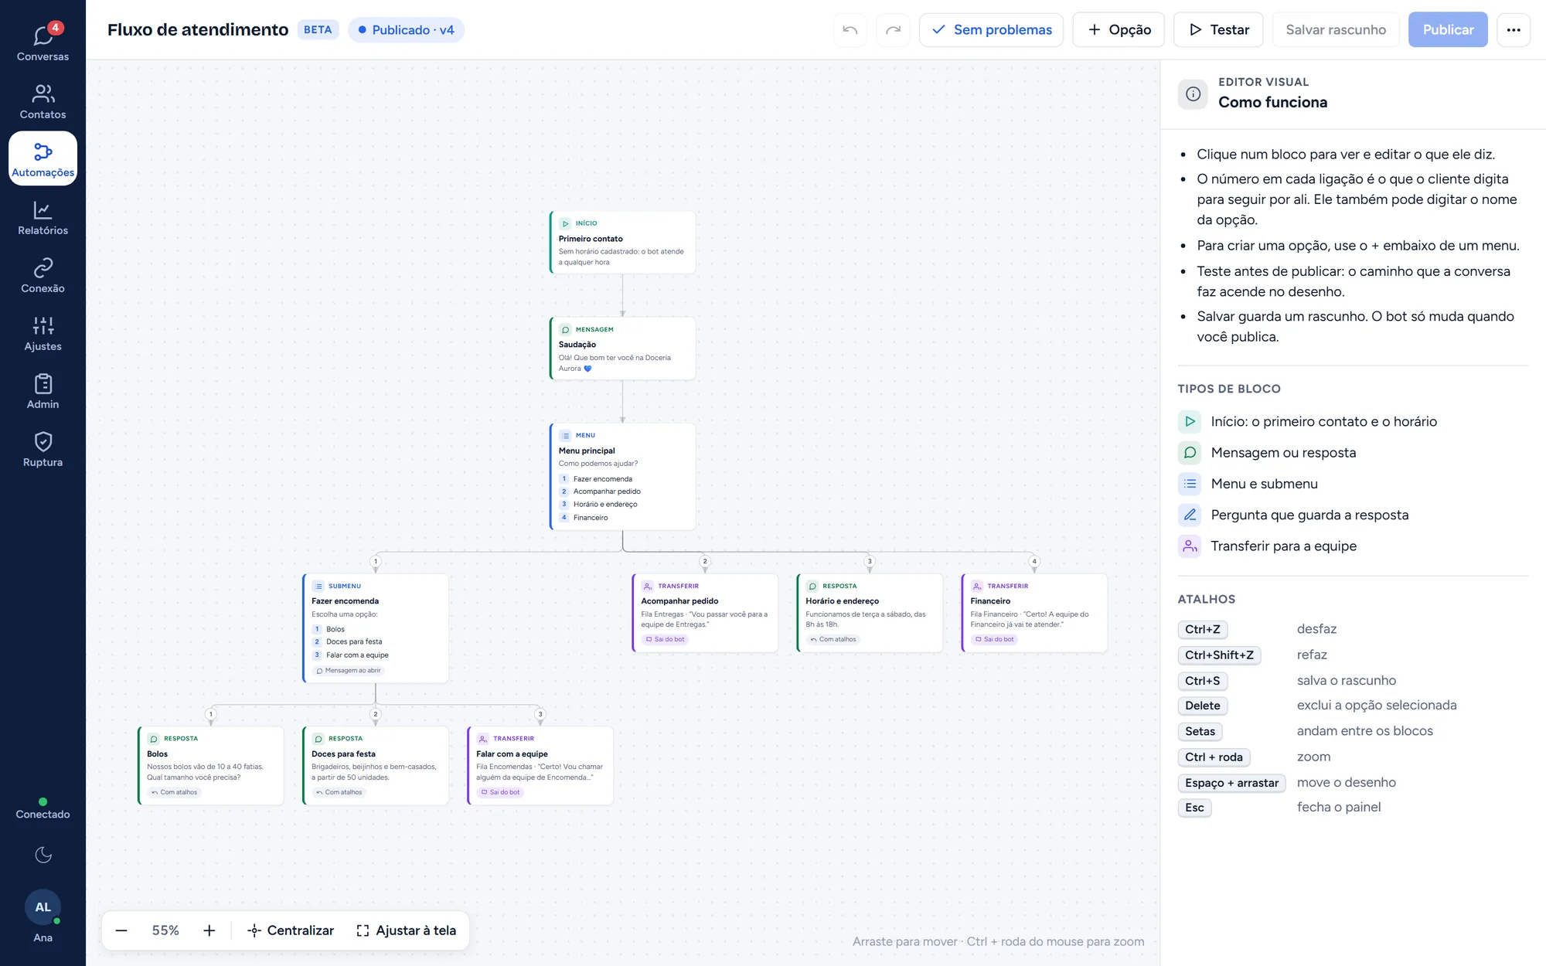1546x966 pixels.
Task: Click the info icon beside Como funciona
Action: (1193, 94)
